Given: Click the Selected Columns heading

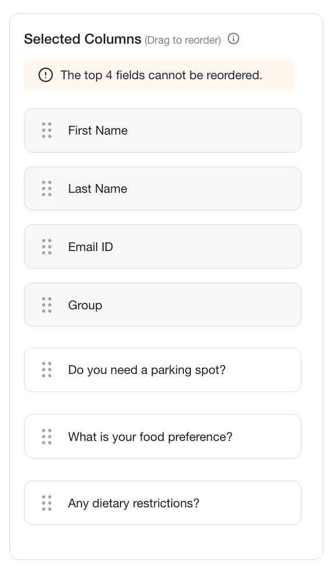Looking at the screenshot, I should 83,39.
